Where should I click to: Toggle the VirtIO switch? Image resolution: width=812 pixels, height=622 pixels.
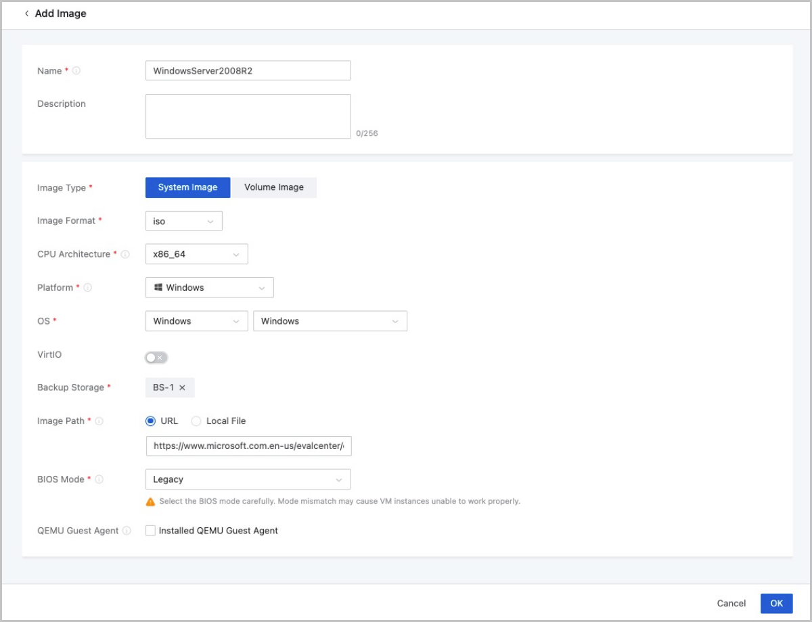[x=156, y=358]
